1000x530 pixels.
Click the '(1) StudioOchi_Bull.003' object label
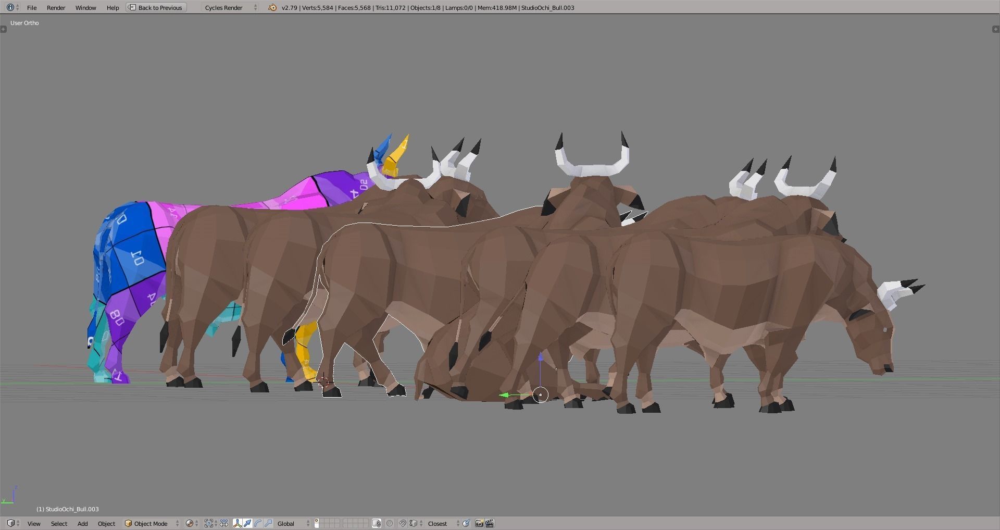click(x=68, y=509)
